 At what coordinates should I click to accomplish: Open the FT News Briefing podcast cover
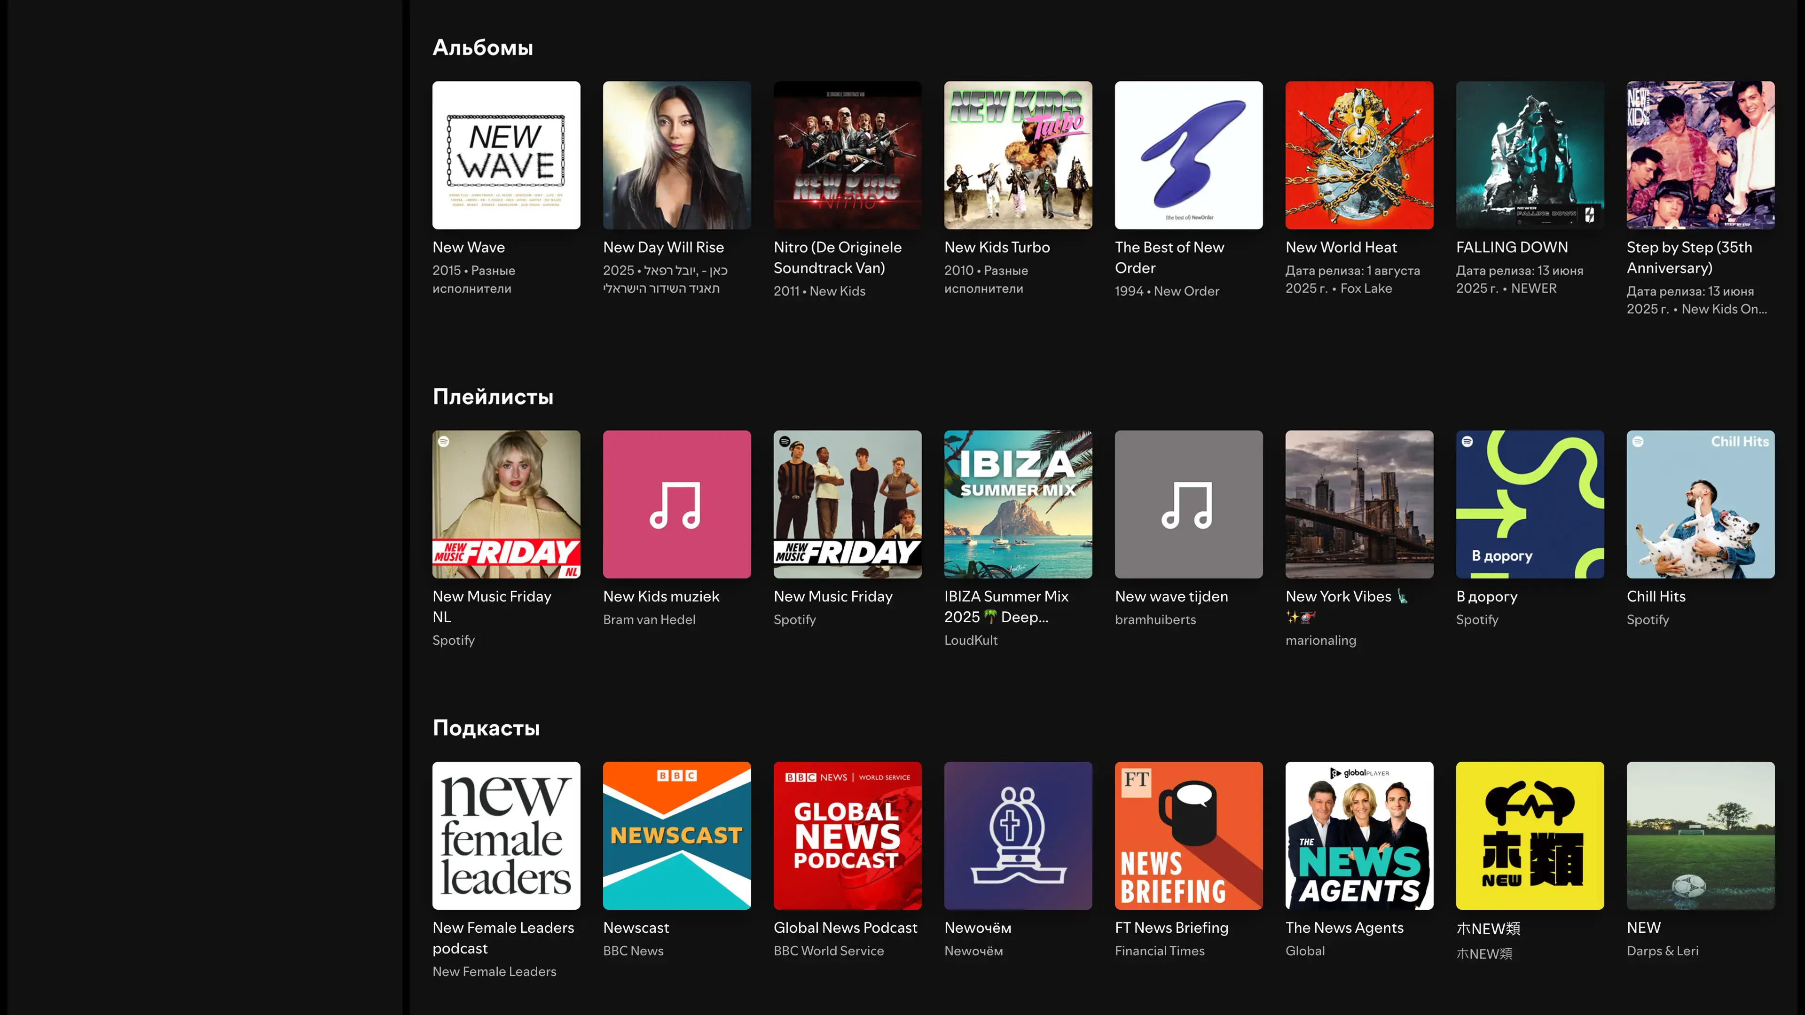(x=1188, y=835)
